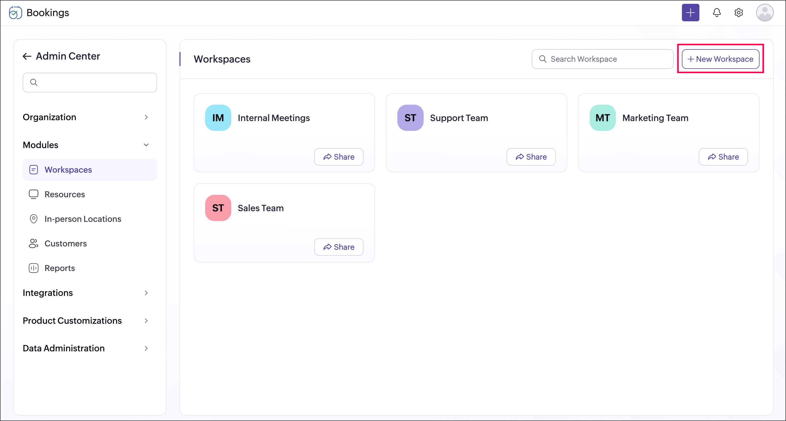Go to In-person Locations
Viewport: 786px width, 421px height.
point(82,219)
